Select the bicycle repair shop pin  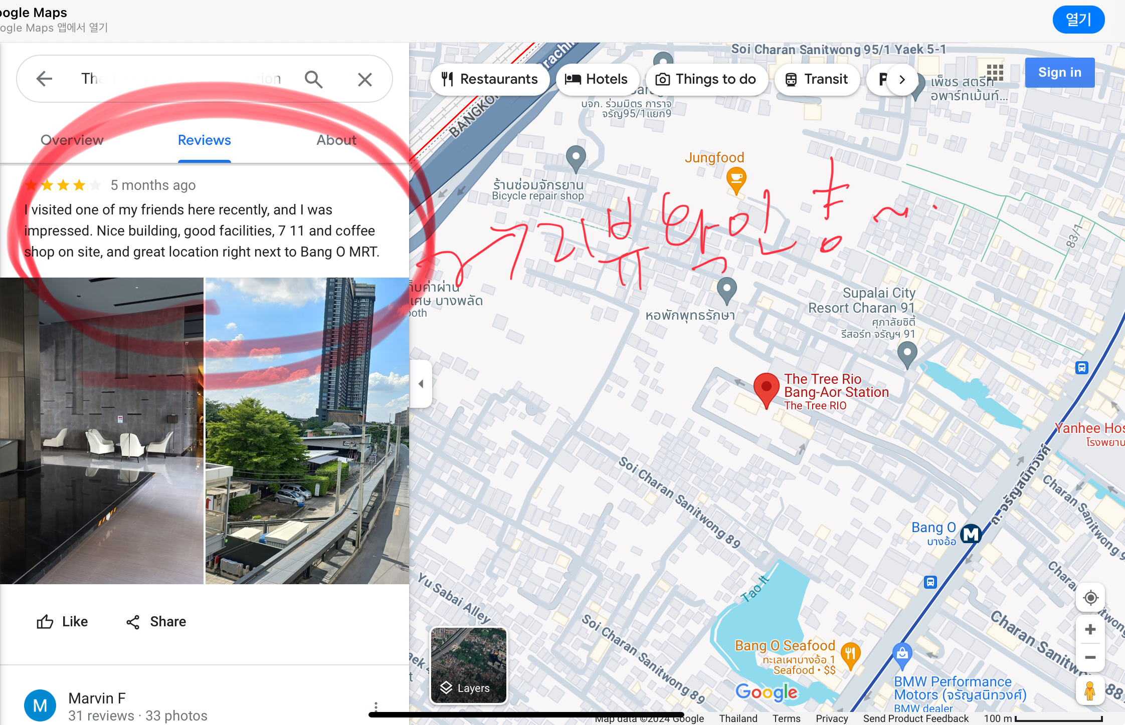click(x=576, y=158)
